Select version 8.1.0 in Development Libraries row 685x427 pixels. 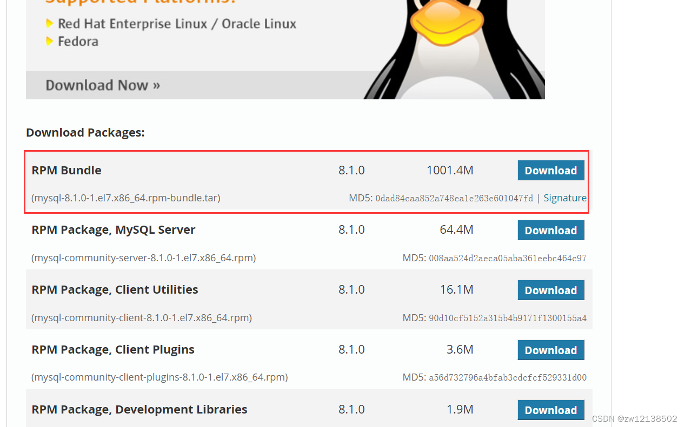tap(351, 410)
